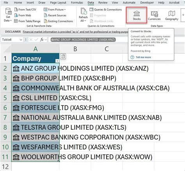
Task: Open the financial market disclaimer link
Action: click(75, 32)
